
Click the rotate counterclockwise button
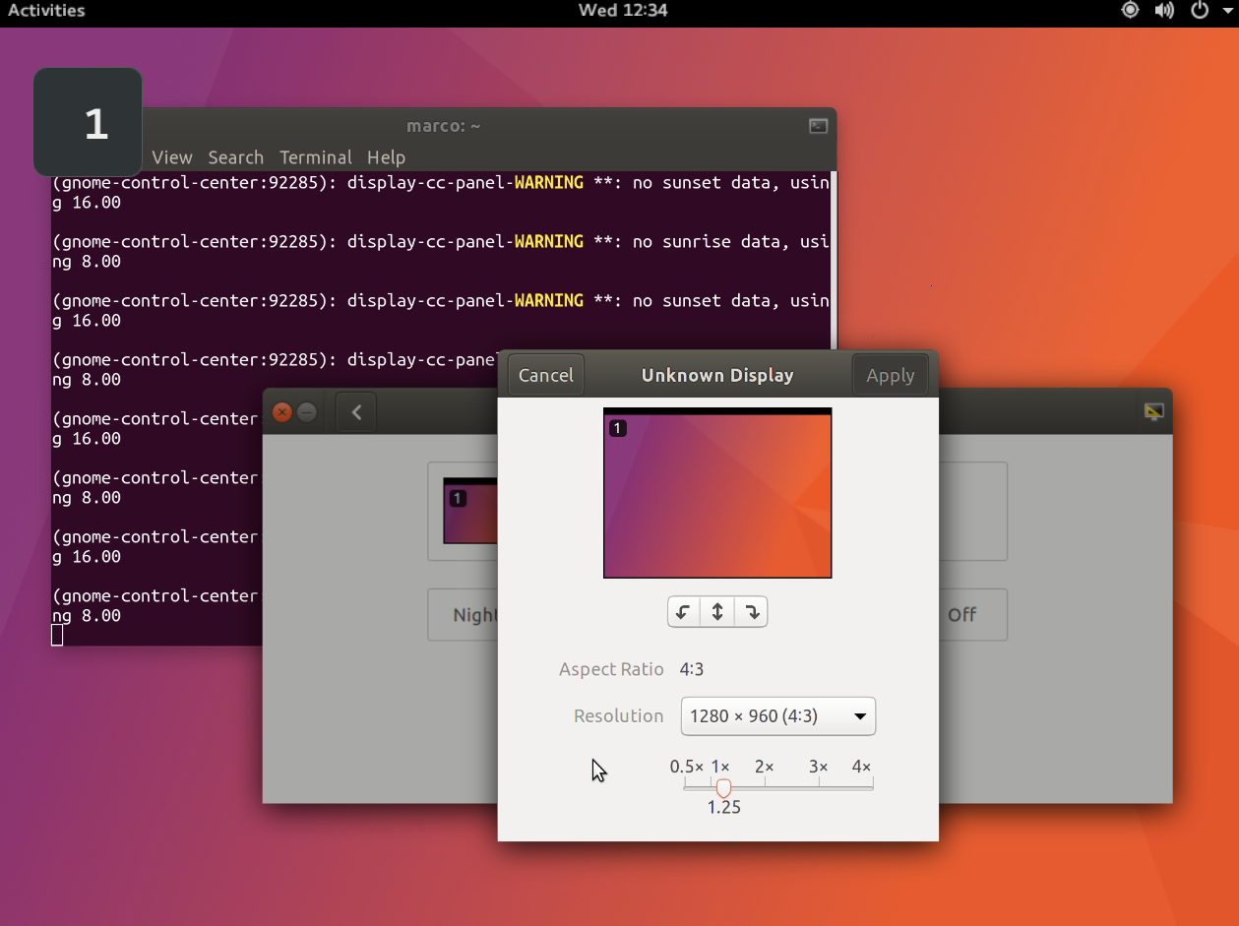683,612
